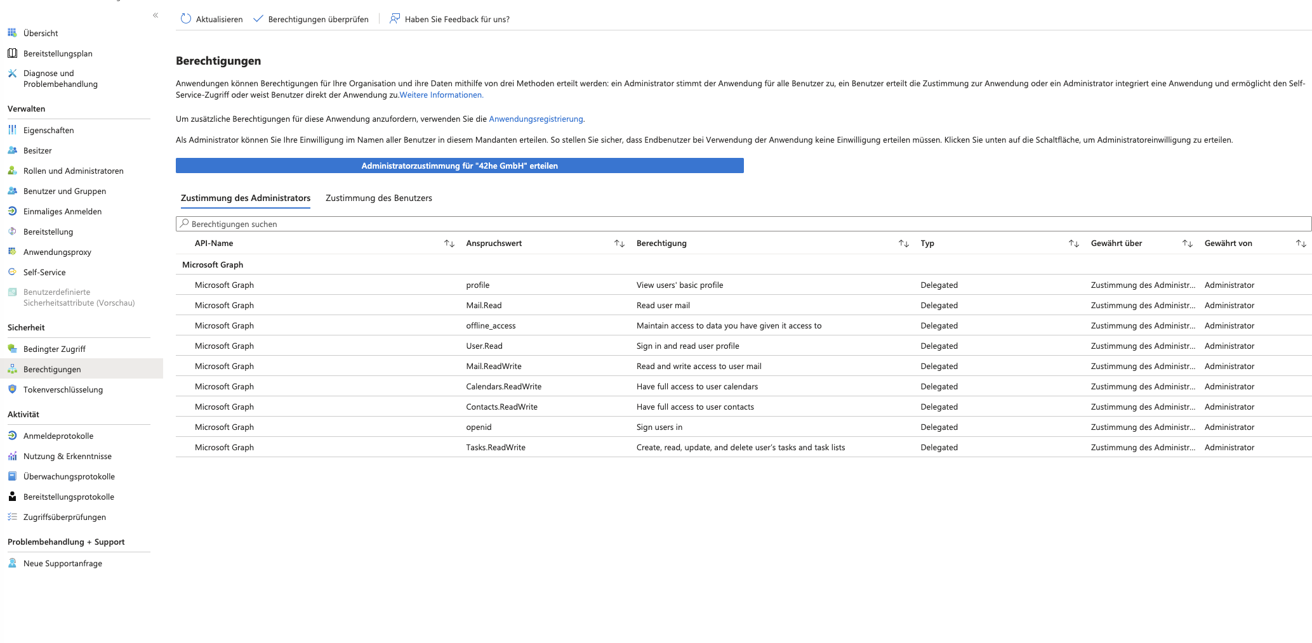The height and width of the screenshot is (643, 1312).
Task: Click the feedback person icon
Action: pyautogui.click(x=395, y=19)
